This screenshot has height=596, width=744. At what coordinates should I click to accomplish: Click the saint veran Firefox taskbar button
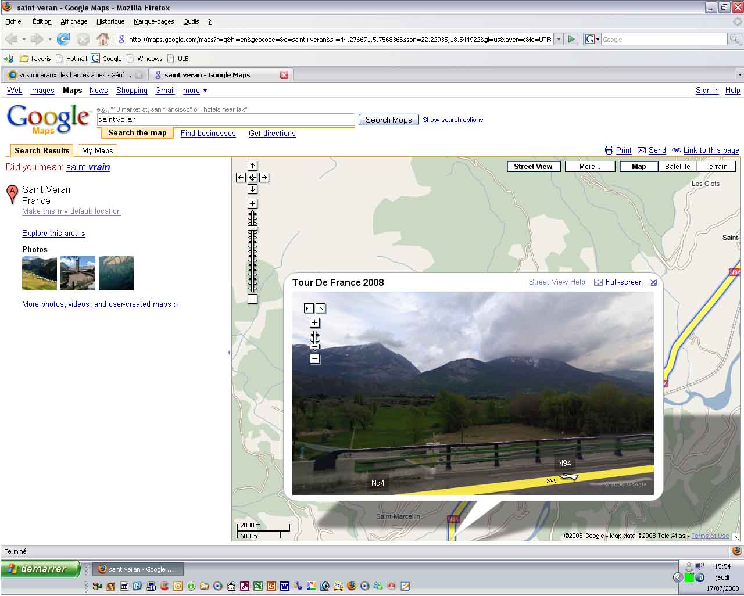coord(138,569)
